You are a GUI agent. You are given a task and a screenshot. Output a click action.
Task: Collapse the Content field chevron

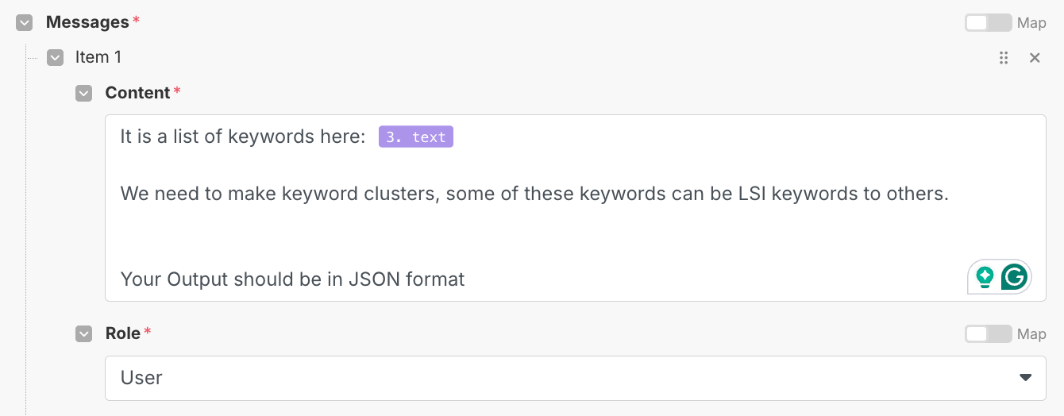(x=83, y=94)
